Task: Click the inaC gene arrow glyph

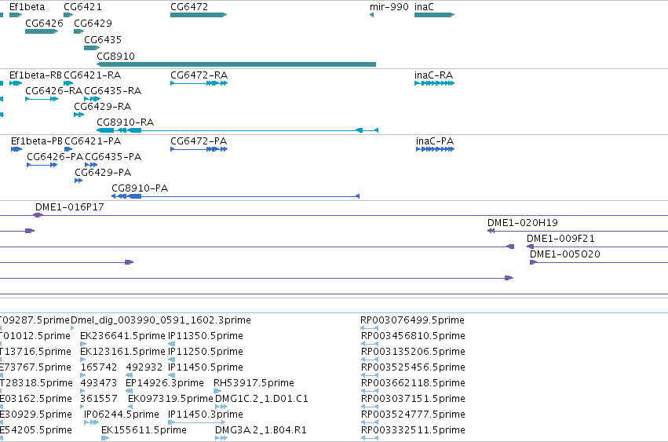Action: coord(434,15)
